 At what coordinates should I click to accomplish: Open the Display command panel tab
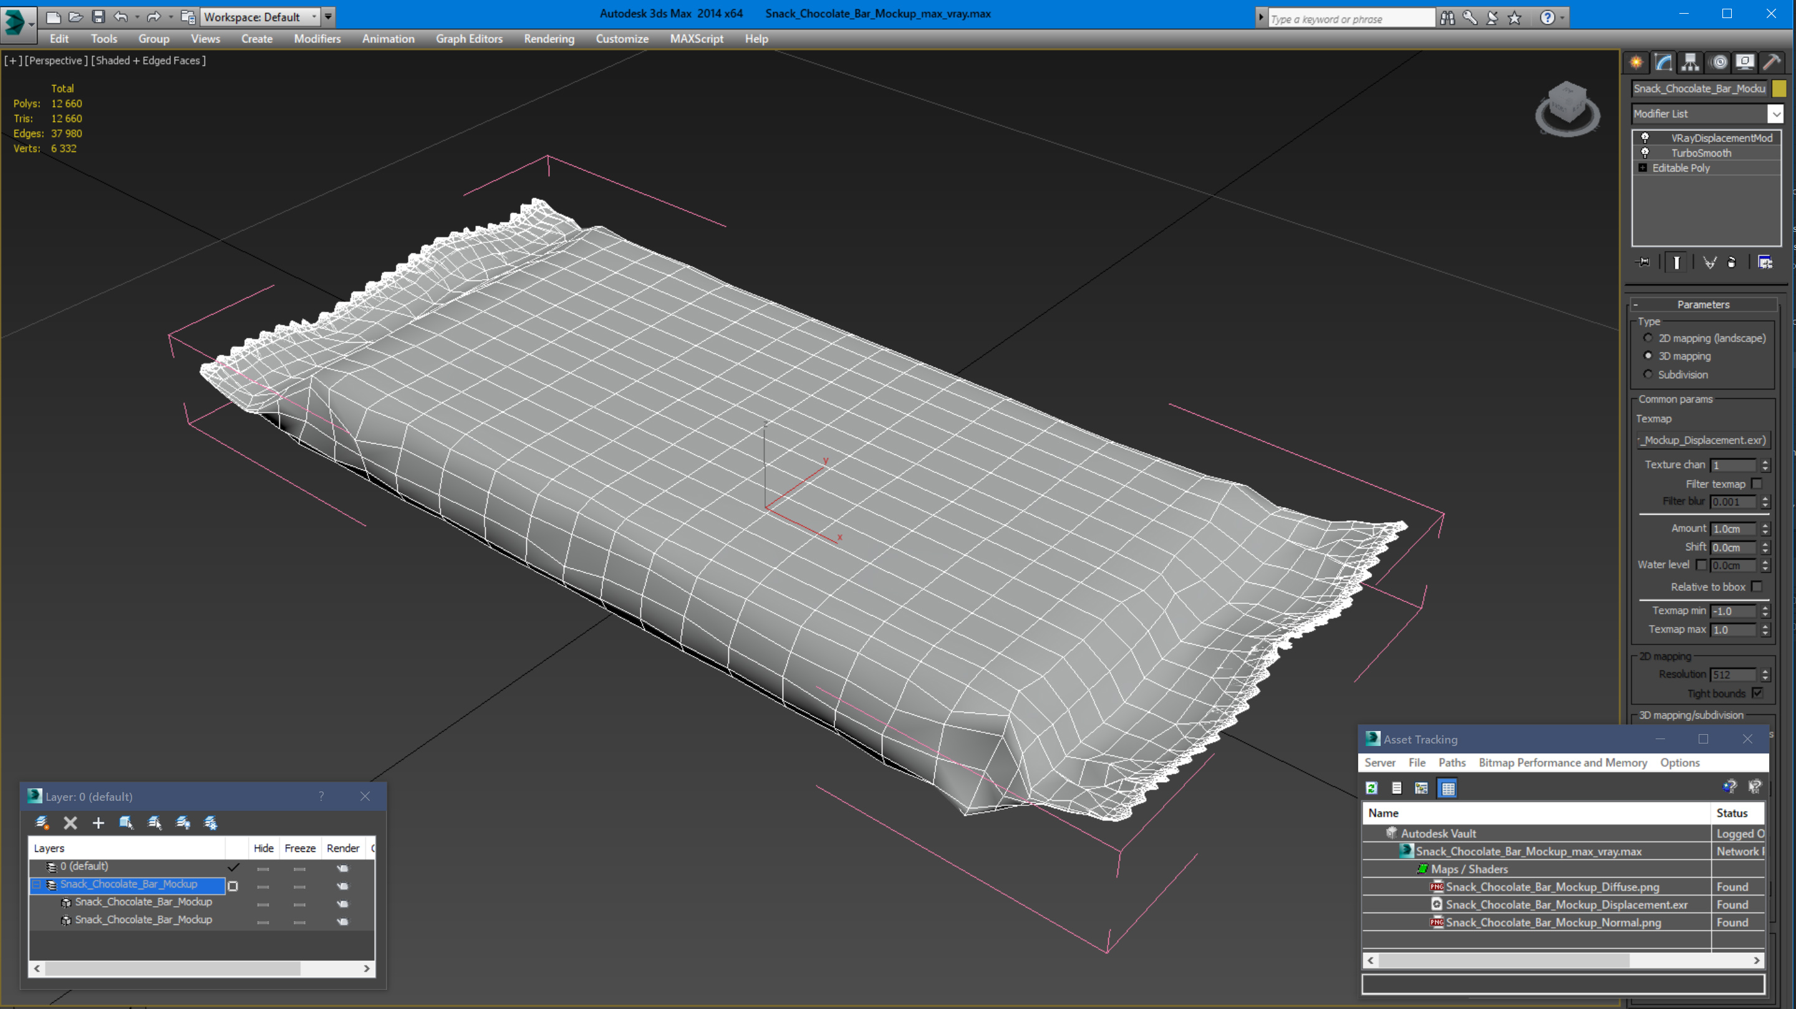coord(1745,63)
